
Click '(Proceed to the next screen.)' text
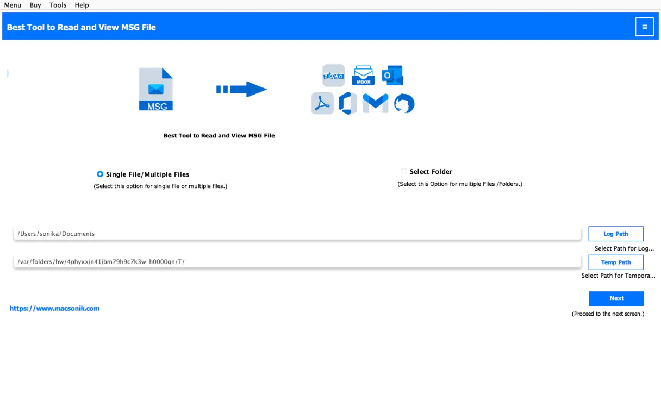click(608, 314)
